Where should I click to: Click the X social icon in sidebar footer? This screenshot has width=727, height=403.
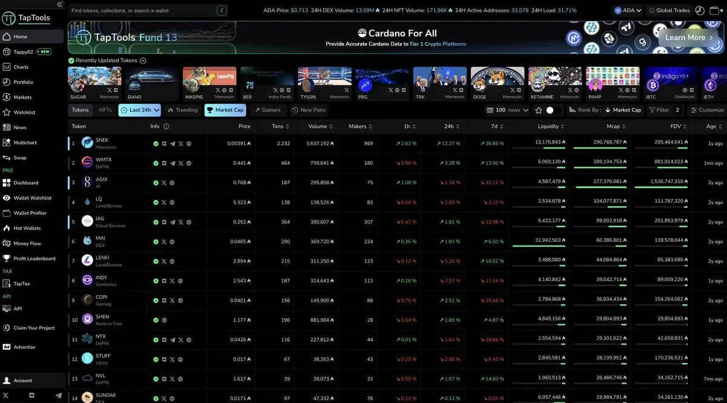(x=5, y=395)
